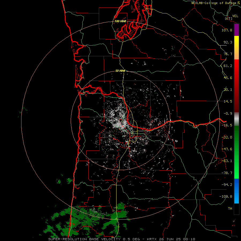Viewport: 241px width, 241px height.
Task: Click the 76.7 velocity scale value
Action: (x=228, y=54)
